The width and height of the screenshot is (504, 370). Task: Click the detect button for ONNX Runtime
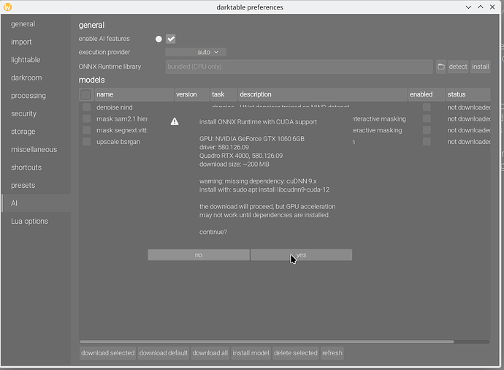coord(457,67)
